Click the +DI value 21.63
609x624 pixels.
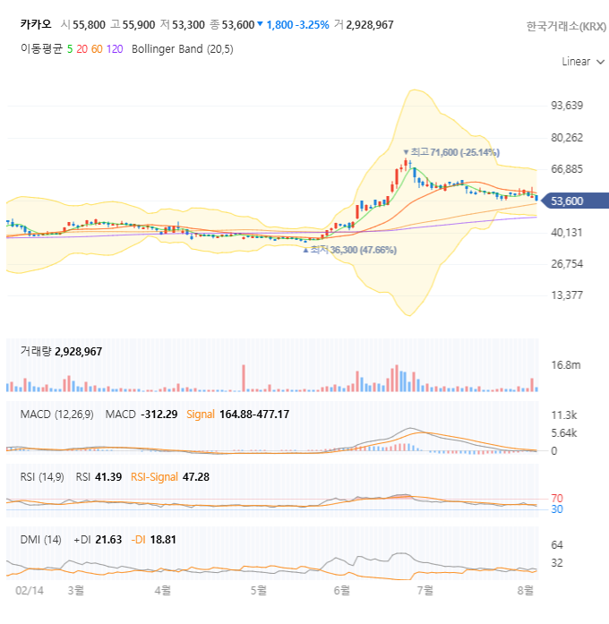click(x=108, y=540)
